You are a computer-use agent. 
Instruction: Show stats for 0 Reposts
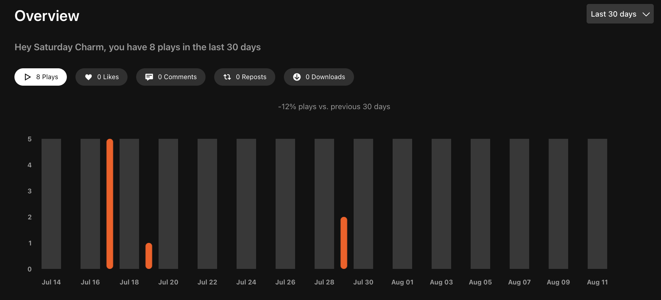pos(245,77)
